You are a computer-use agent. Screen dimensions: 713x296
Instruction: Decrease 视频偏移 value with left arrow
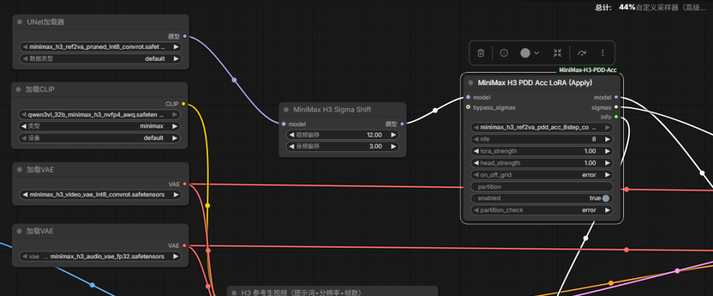[x=292, y=135]
